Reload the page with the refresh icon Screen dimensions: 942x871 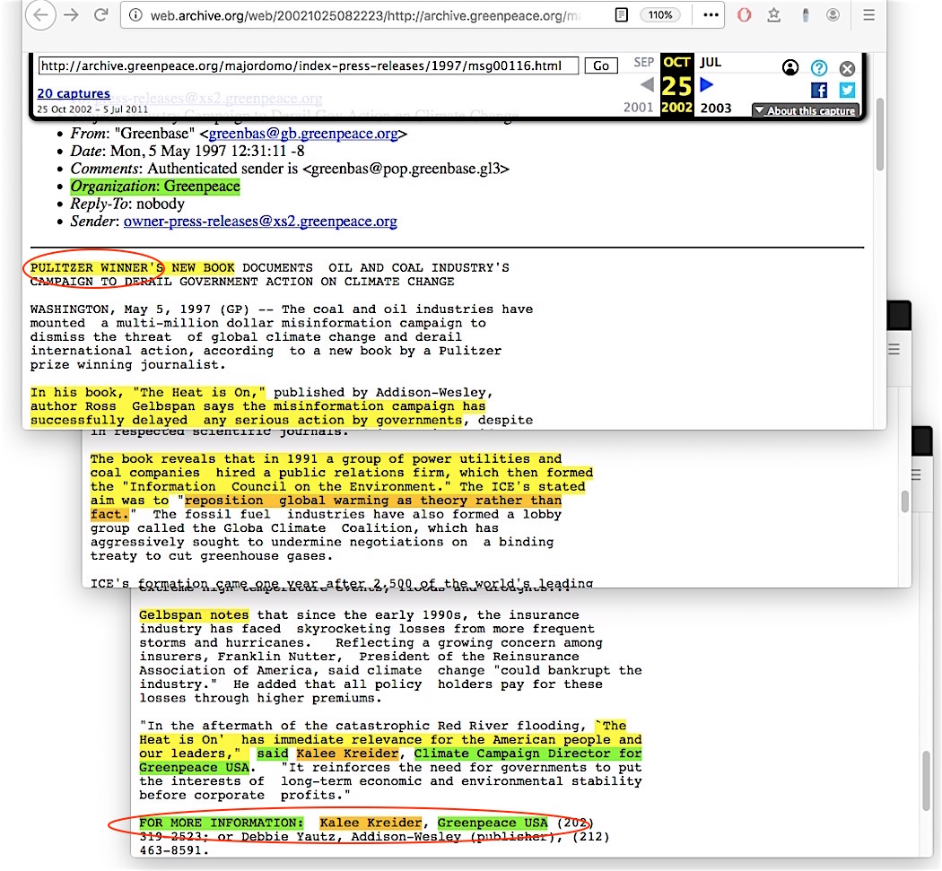pos(101,15)
